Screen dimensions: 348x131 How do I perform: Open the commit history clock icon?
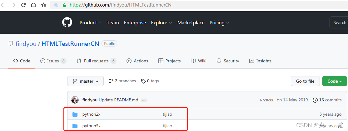pos(315,100)
